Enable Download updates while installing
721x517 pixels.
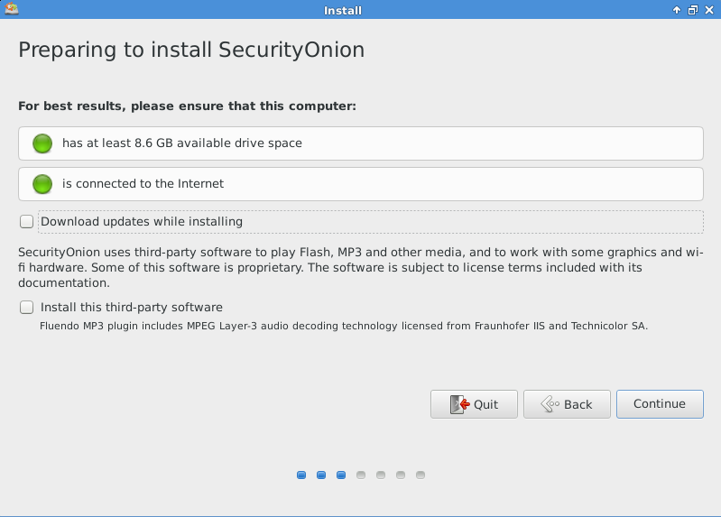[27, 222]
